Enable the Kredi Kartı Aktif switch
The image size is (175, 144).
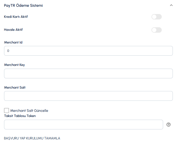(157, 17)
